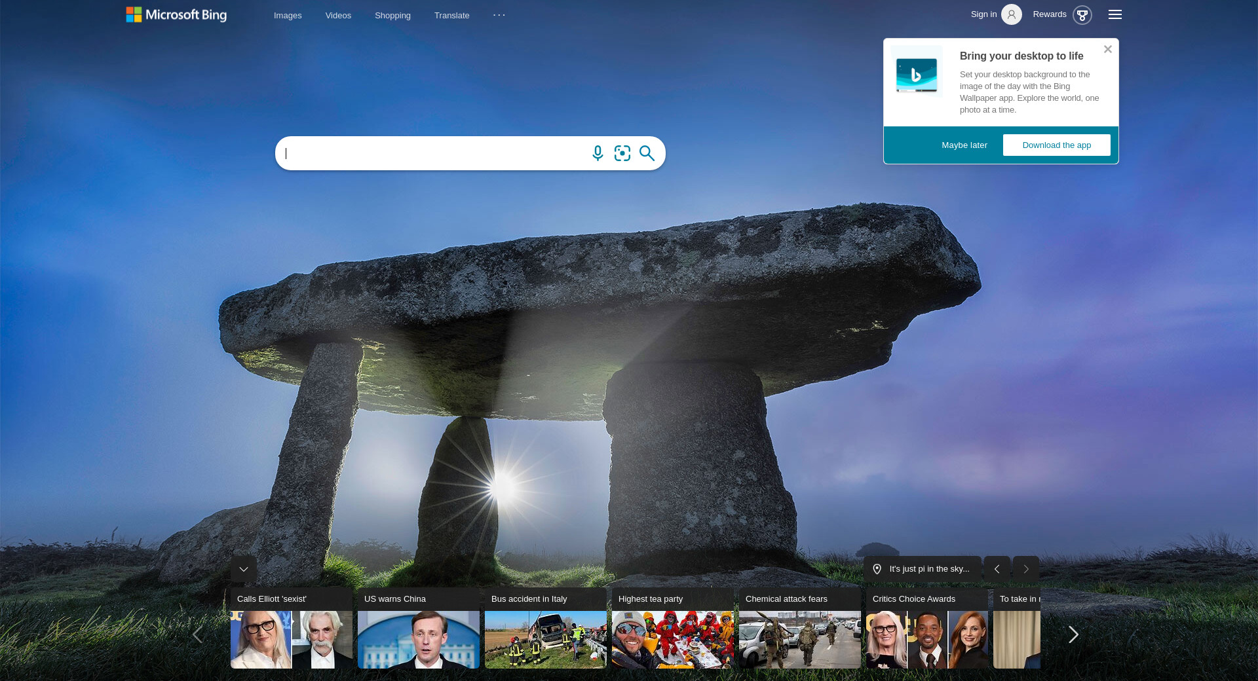Open visual search camera icon
Screen dimensions: 1258x681
click(x=622, y=153)
